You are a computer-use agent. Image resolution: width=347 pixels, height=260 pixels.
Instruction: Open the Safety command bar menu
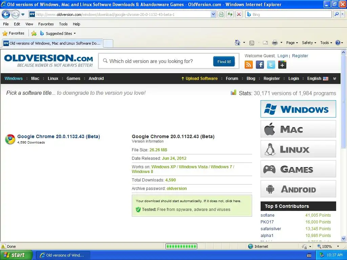(x=309, y=43)
